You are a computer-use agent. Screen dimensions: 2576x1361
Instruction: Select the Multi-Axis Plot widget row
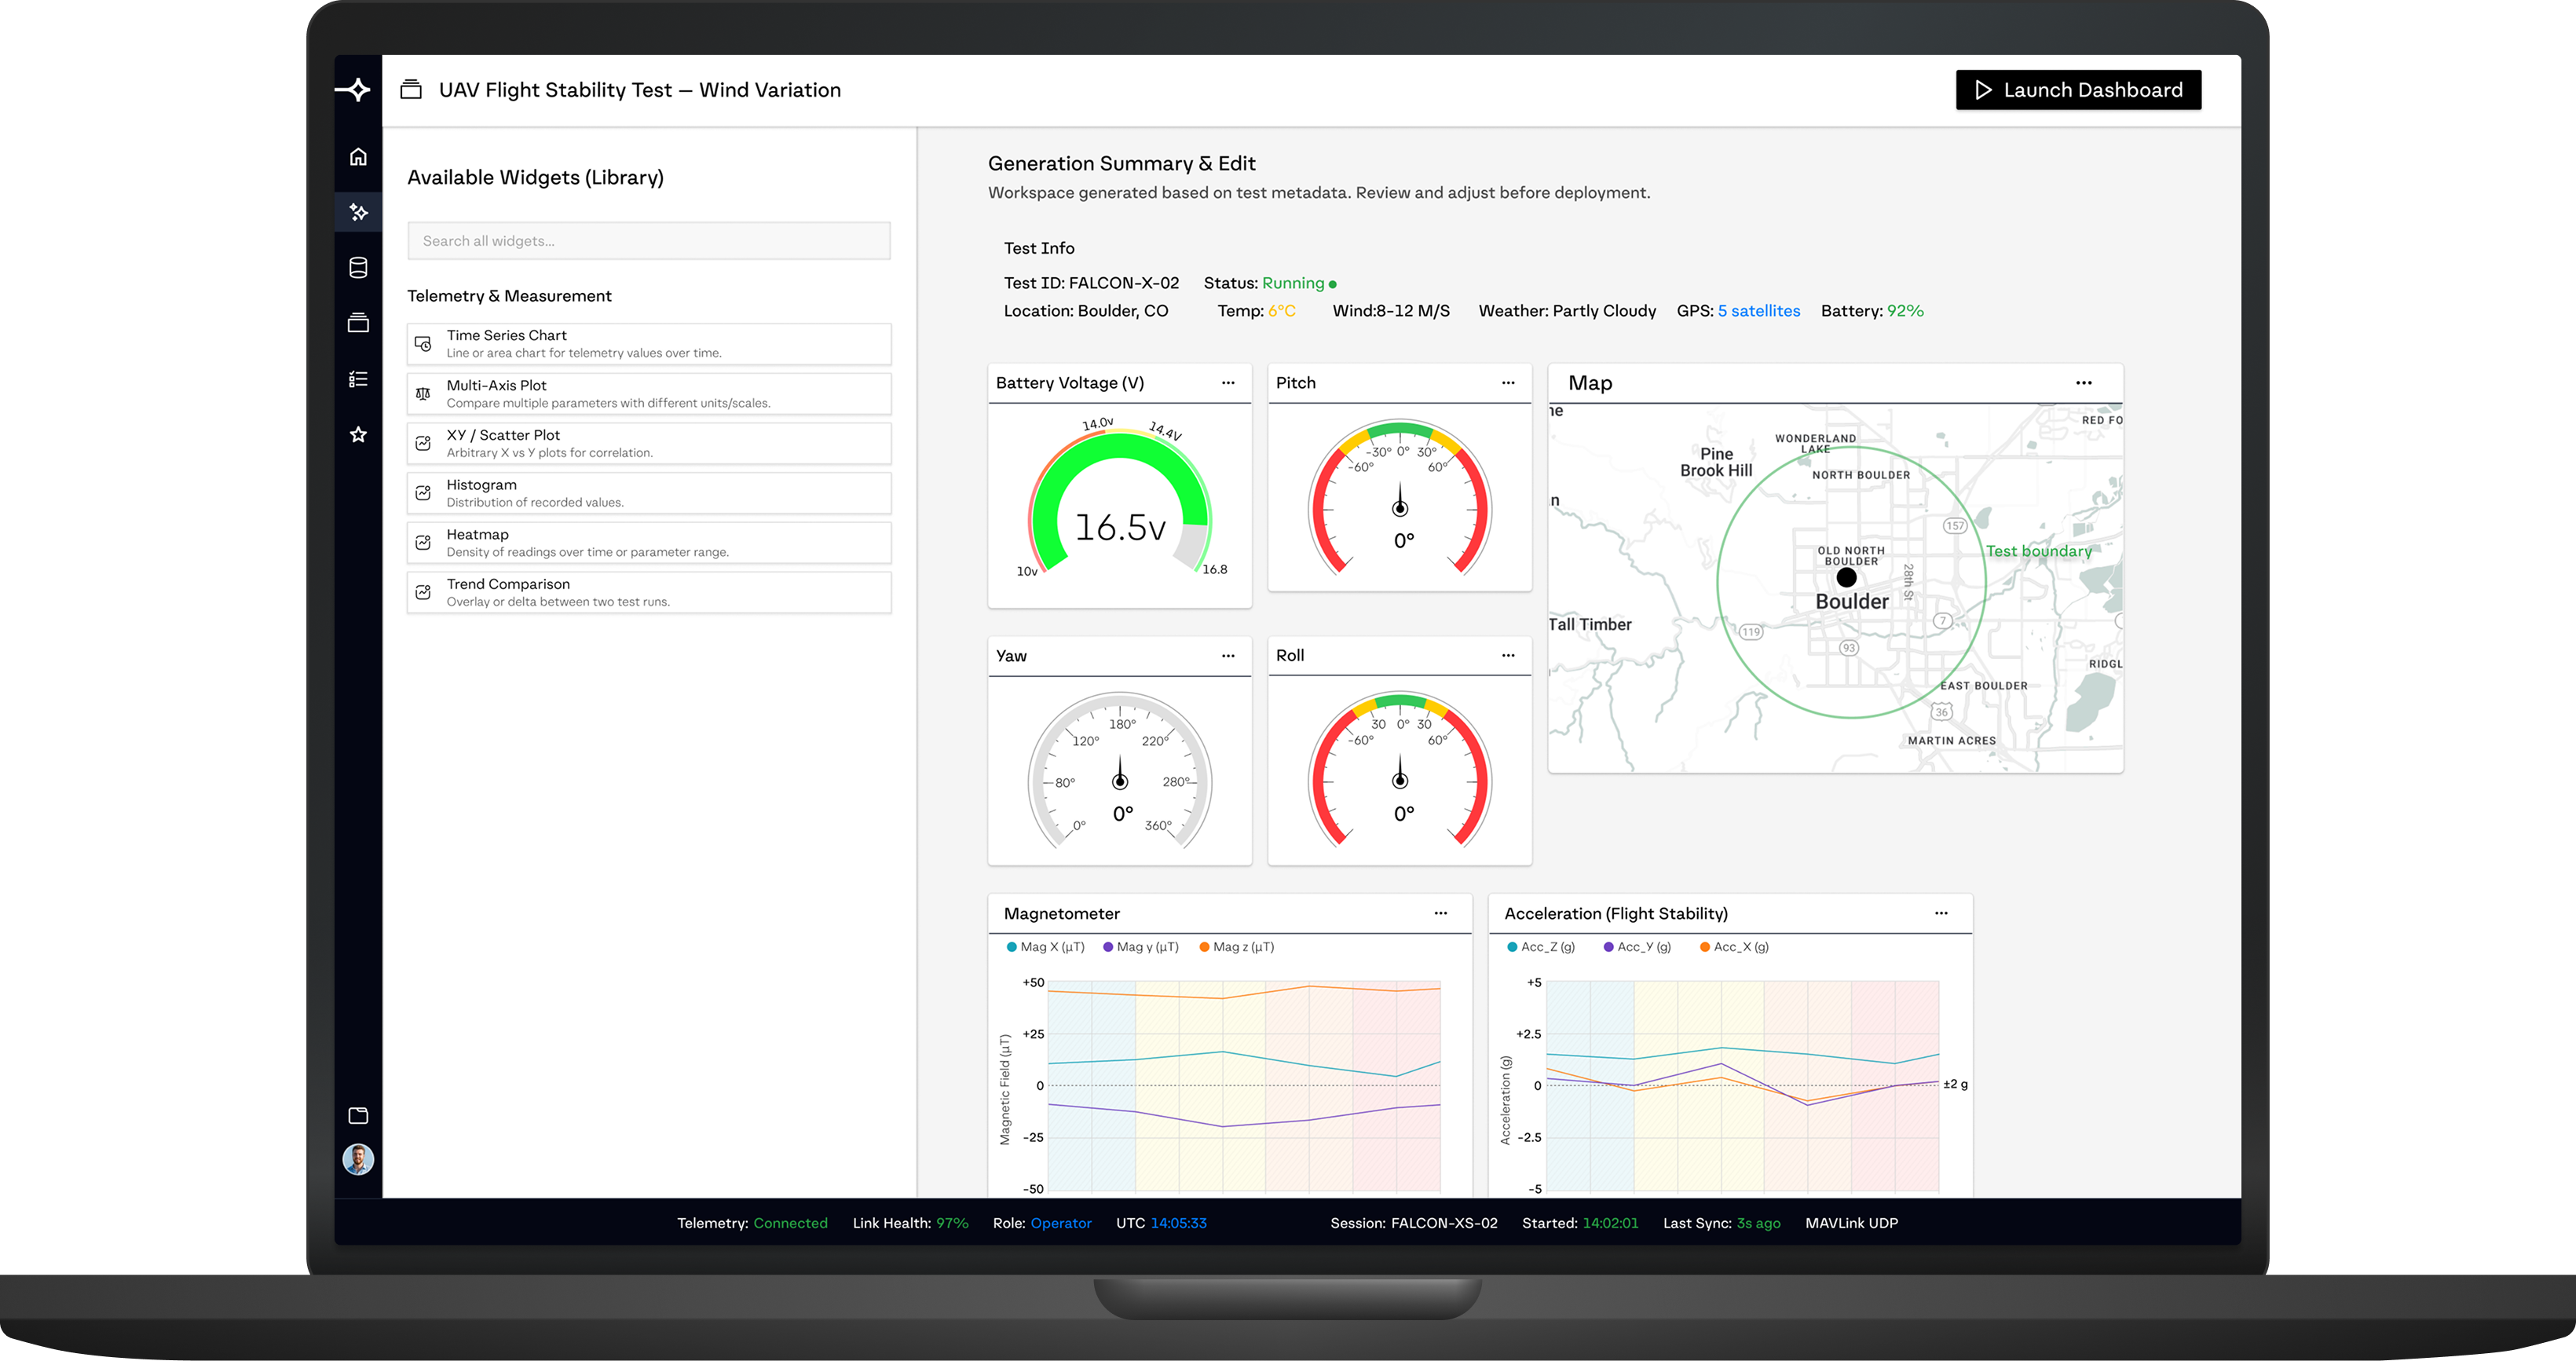(x=649, y=393)
